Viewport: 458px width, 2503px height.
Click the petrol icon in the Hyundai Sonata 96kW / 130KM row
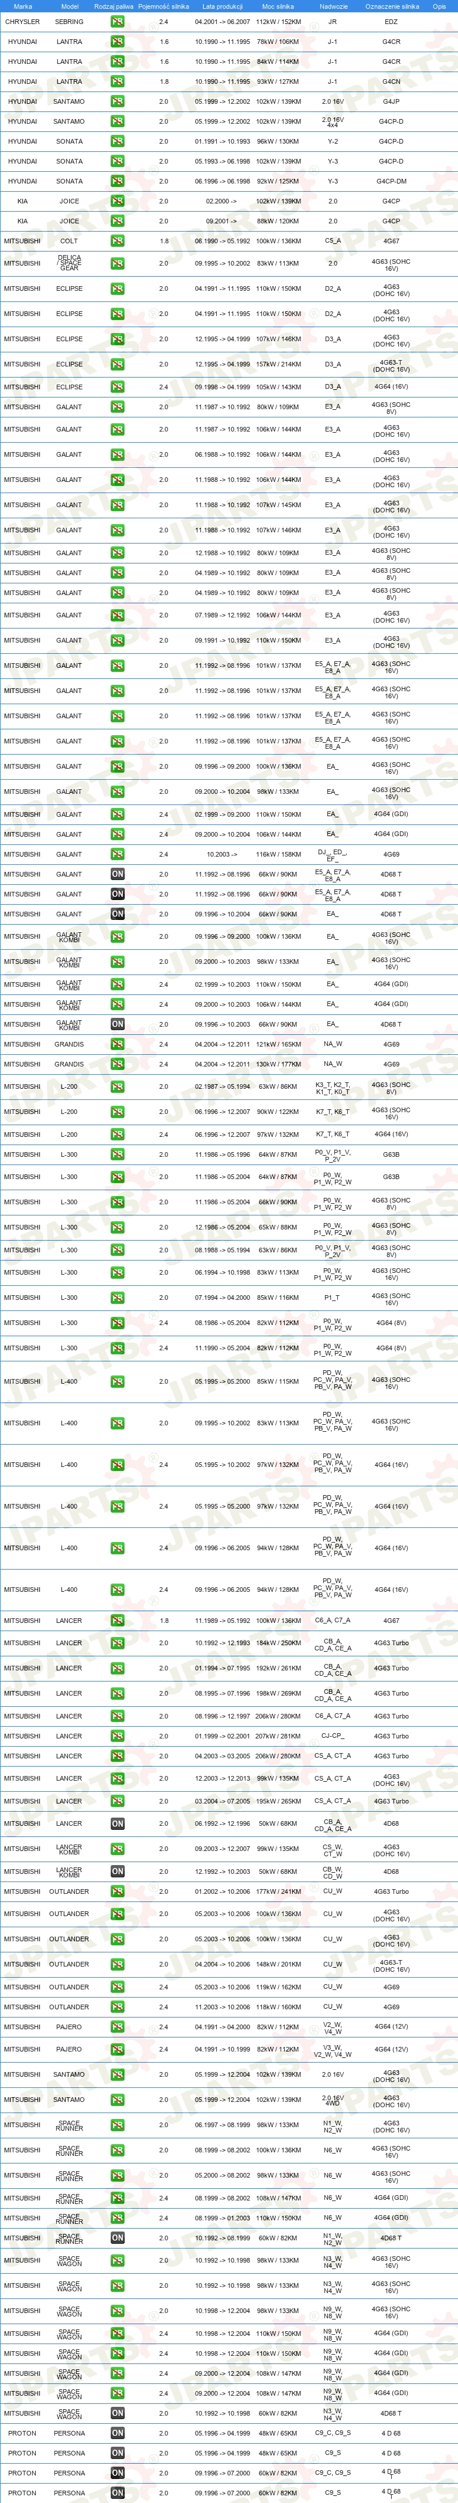(x=117, y=142)
